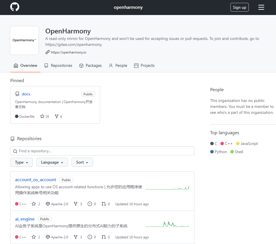Open the pinned docs repository
Screen dimensions: 276x244
26,94
